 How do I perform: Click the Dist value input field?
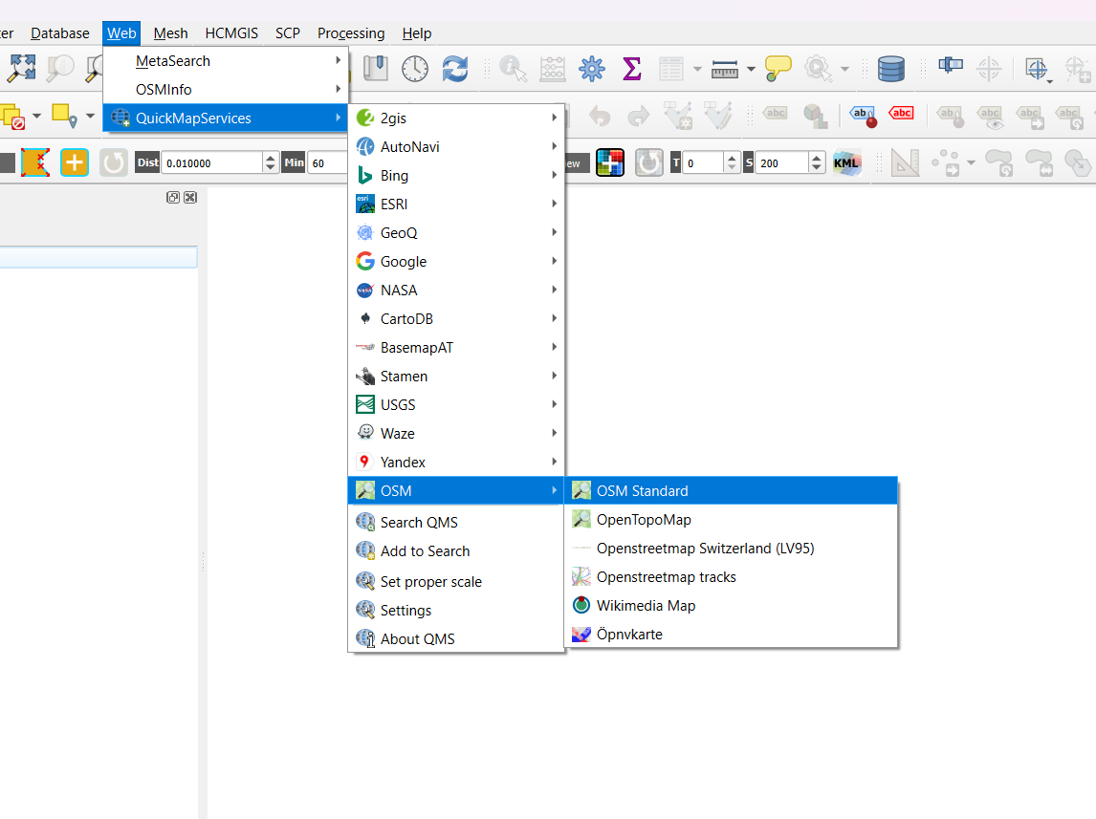[x=211, y=162]
